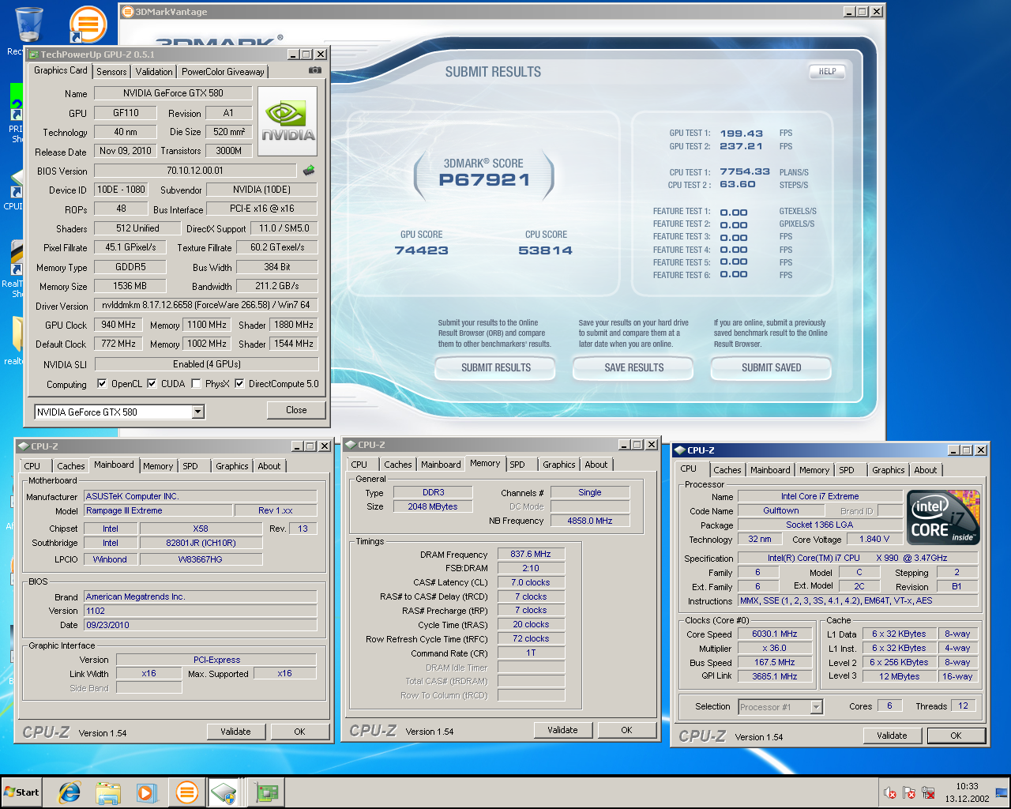Click the BIOS Version field 70.10.12.00.01
Image resolution: width=1011 pixels, height=809 pixels.
click(x=195, y=171)
